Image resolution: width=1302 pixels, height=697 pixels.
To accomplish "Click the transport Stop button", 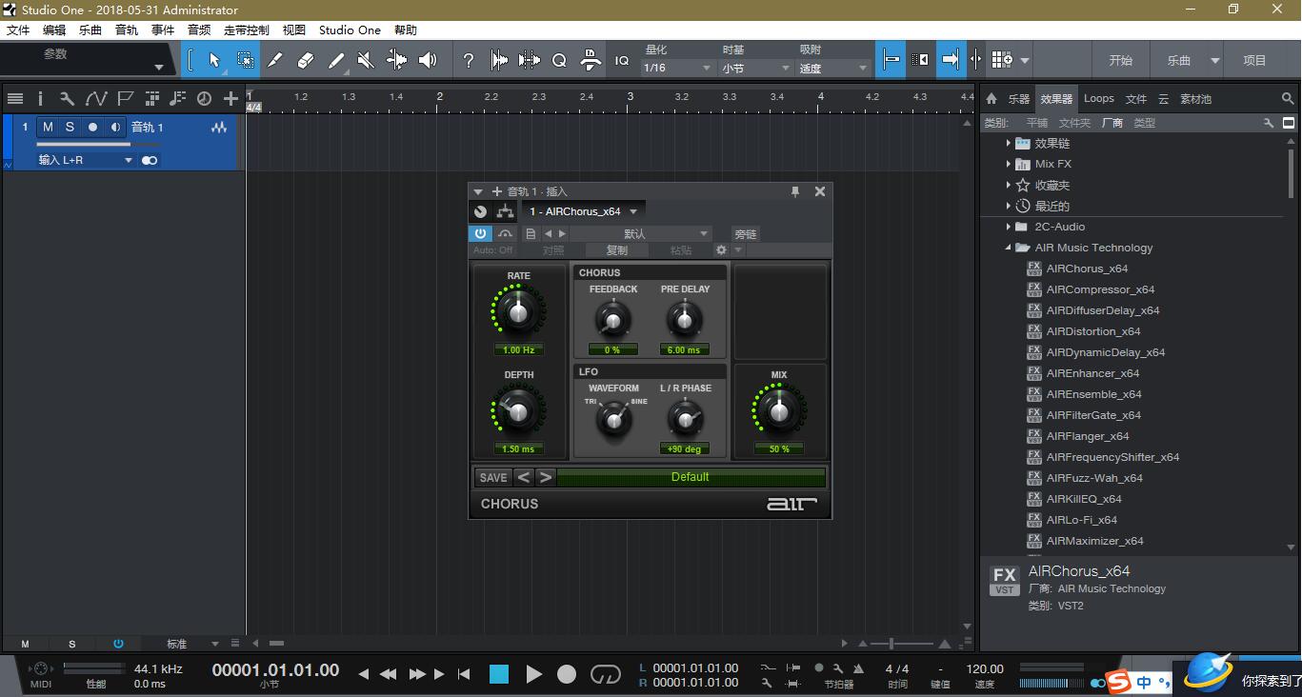I will click(499, 674).
